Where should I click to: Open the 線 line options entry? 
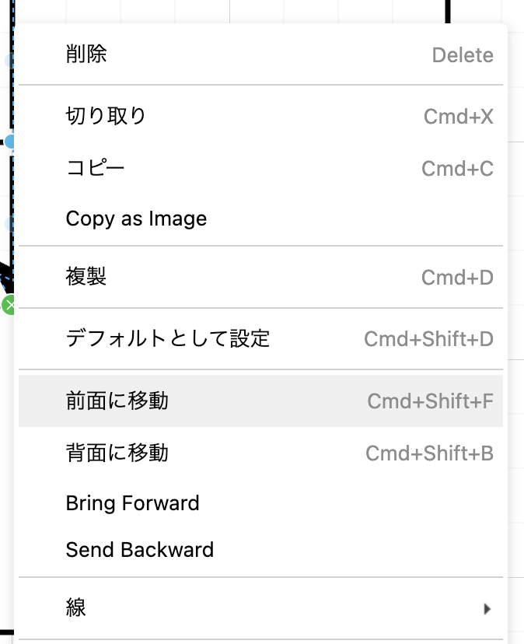click(75, 609)
